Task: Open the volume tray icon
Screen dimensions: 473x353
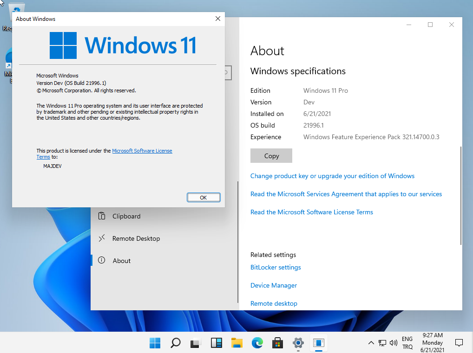Action: [x=394, y=343]
